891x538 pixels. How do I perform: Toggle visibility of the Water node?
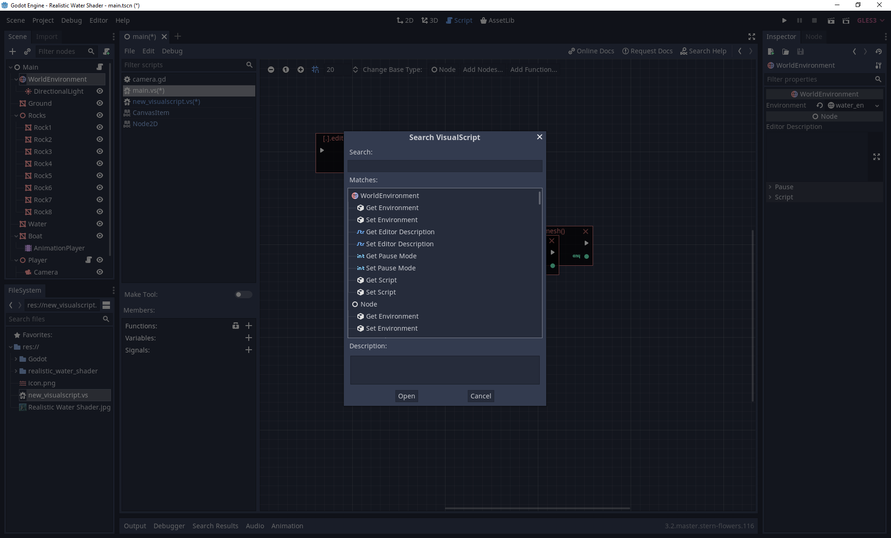pos(99,224)
